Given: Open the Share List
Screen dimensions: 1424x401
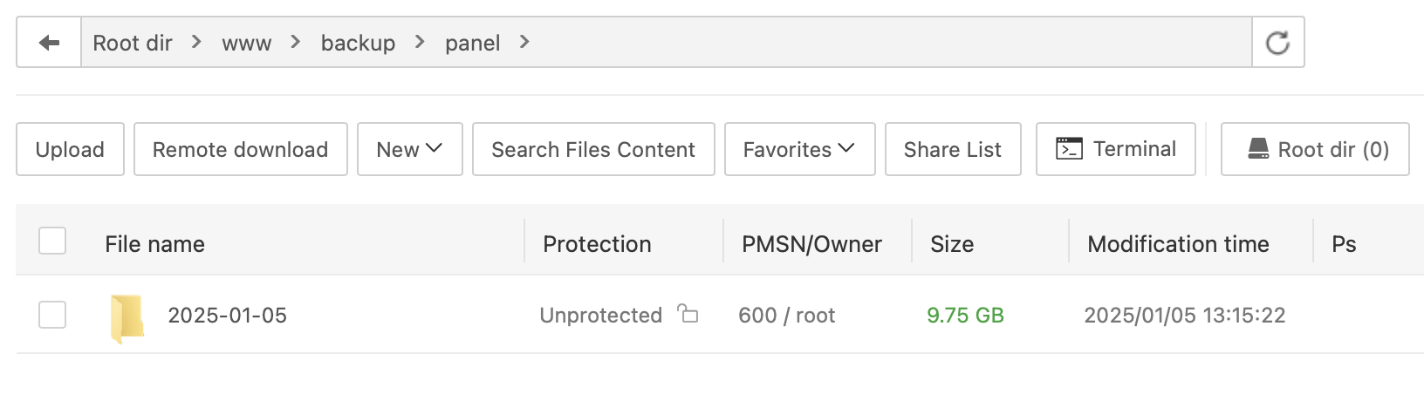Looking at the screenshot, I should point(953,149).
